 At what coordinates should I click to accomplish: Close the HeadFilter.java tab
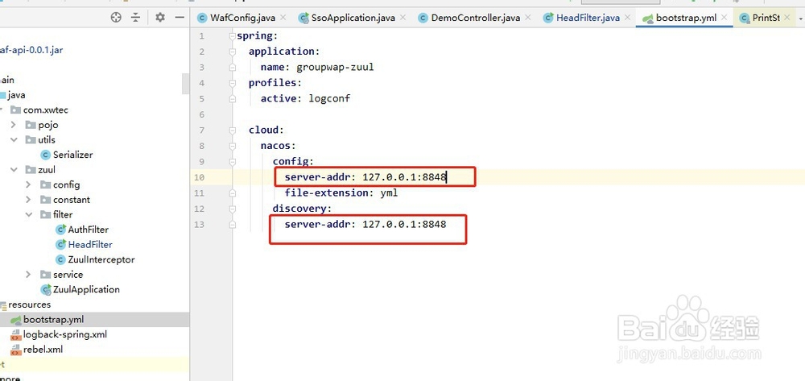click(x=627, y=18)
